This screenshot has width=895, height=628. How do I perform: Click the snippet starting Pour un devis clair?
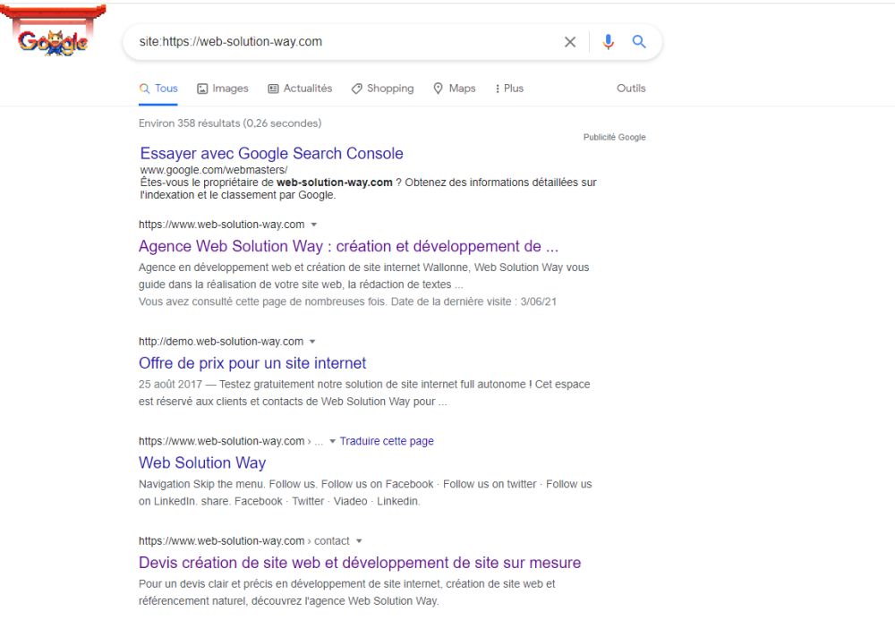click(x=347, y=592)
